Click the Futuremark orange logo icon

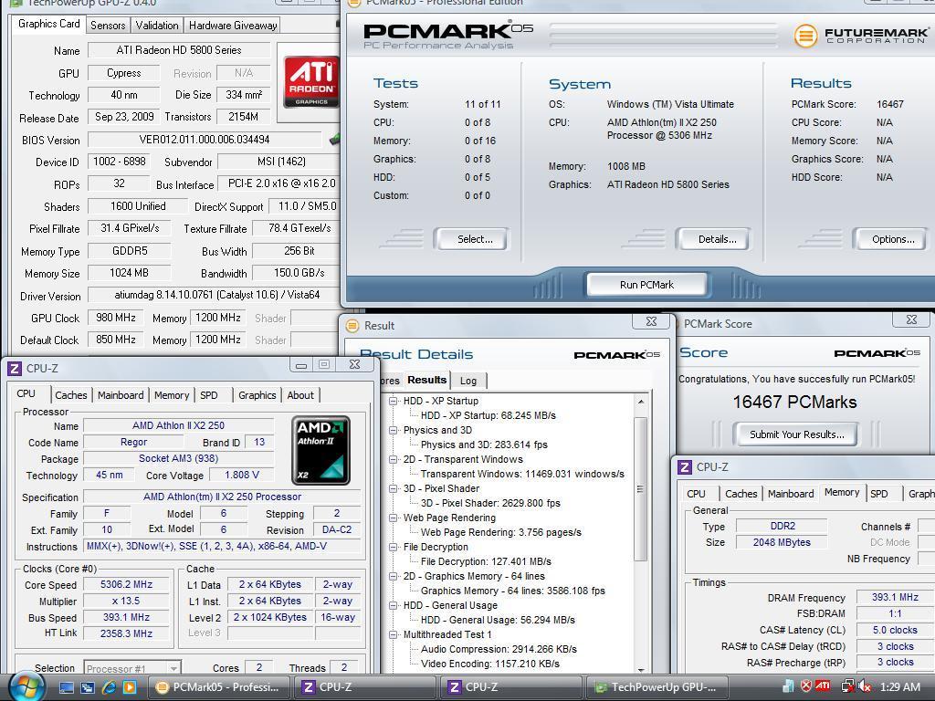[805, 36]
